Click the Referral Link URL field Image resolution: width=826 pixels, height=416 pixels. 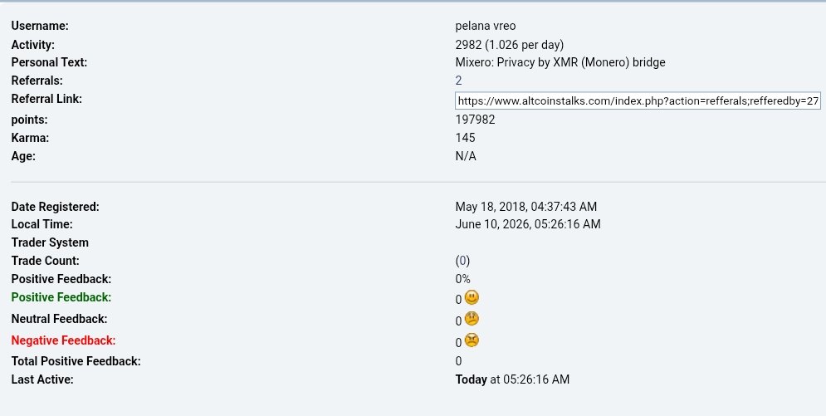(x=638, y=100)
